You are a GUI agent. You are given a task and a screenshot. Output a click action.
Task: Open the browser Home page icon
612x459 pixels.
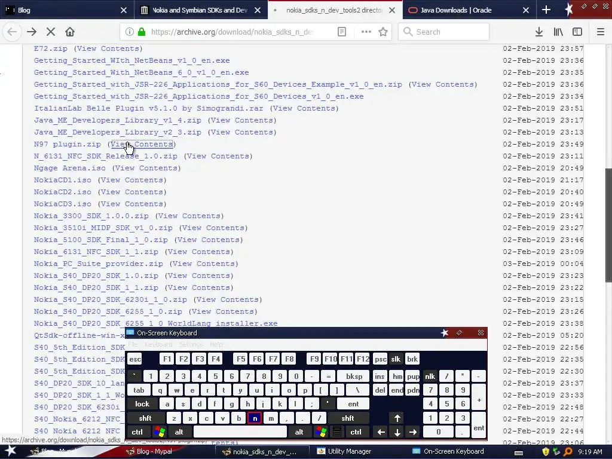tap(70, 32)
